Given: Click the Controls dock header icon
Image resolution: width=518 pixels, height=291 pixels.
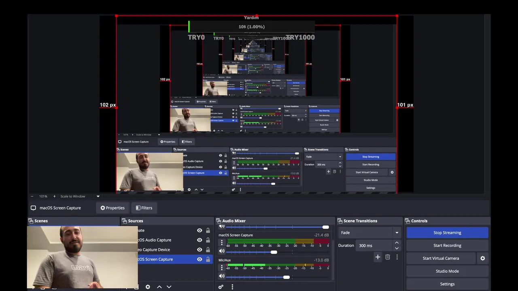Looking at the screenshot, I should click(408, 221).
